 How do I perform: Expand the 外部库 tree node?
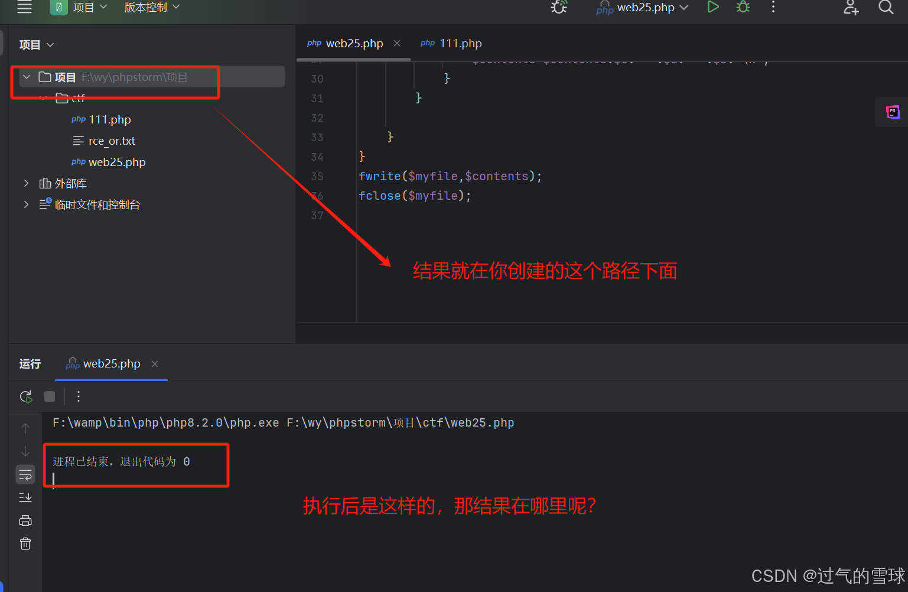pyautogui.click(x=26, y=183)
